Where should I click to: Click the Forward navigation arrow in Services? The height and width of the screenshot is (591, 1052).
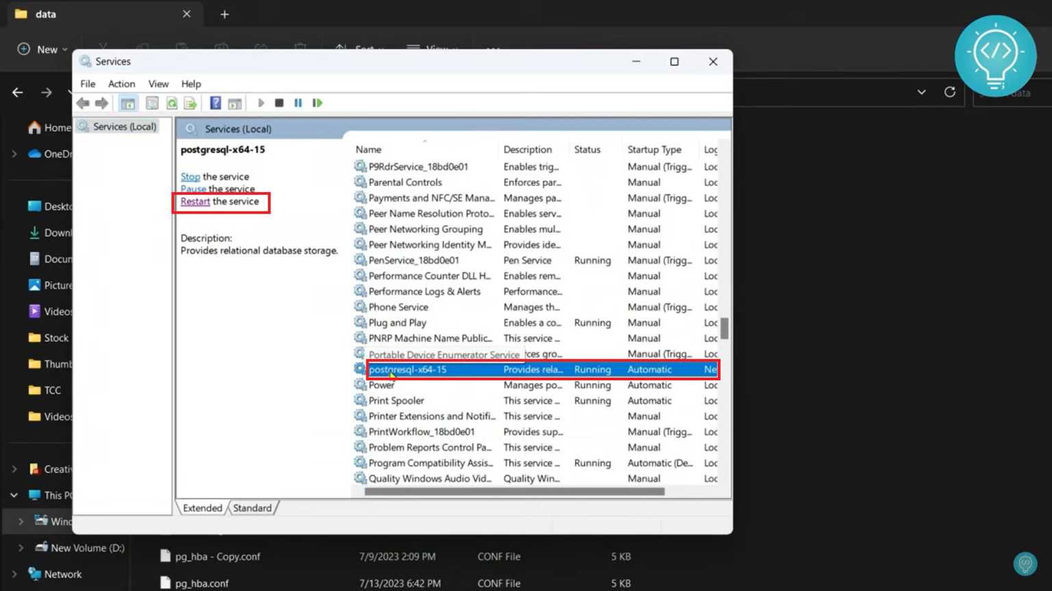click(101, 103)
